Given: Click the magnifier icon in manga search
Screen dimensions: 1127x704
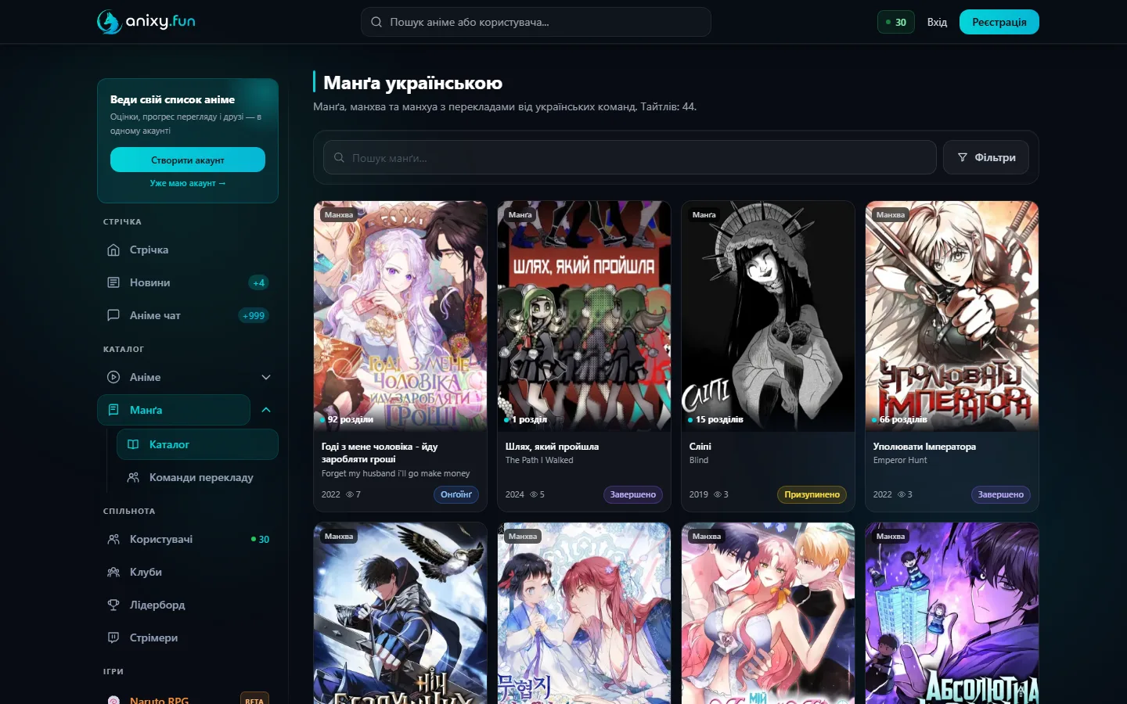Looking at the screenshot, I should point(339,157).
